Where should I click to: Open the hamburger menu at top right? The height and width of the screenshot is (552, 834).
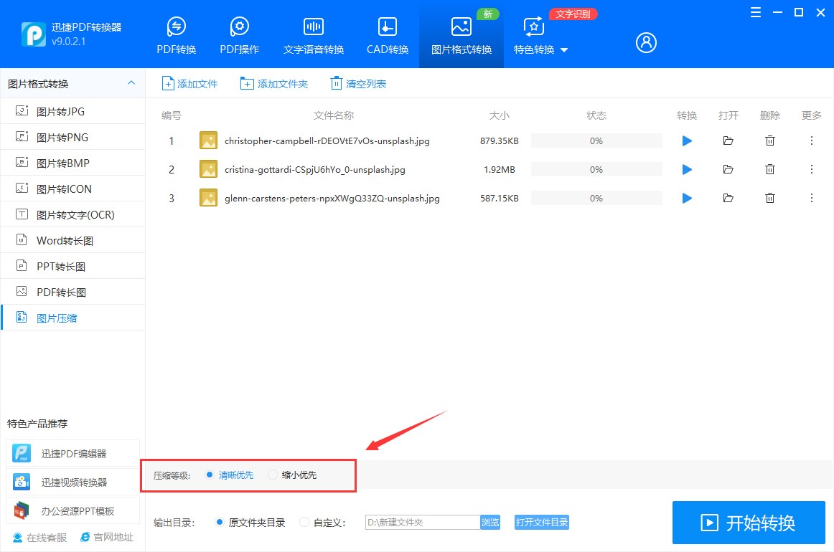[754, 12]
